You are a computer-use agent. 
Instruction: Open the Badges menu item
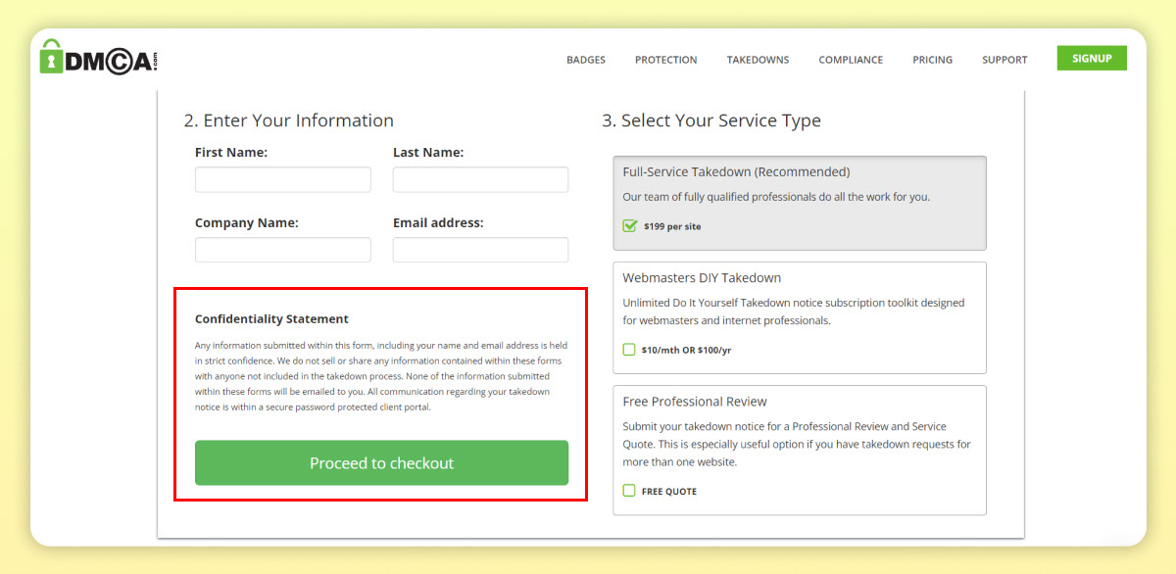click(x=586, y=60)
